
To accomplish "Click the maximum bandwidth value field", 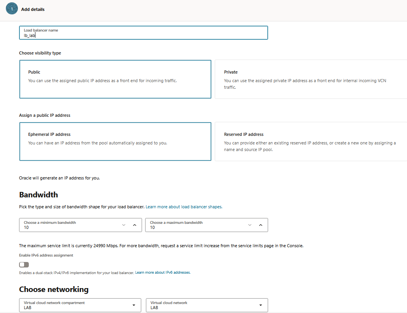I will pyautogui.click(x=196, y=225).
